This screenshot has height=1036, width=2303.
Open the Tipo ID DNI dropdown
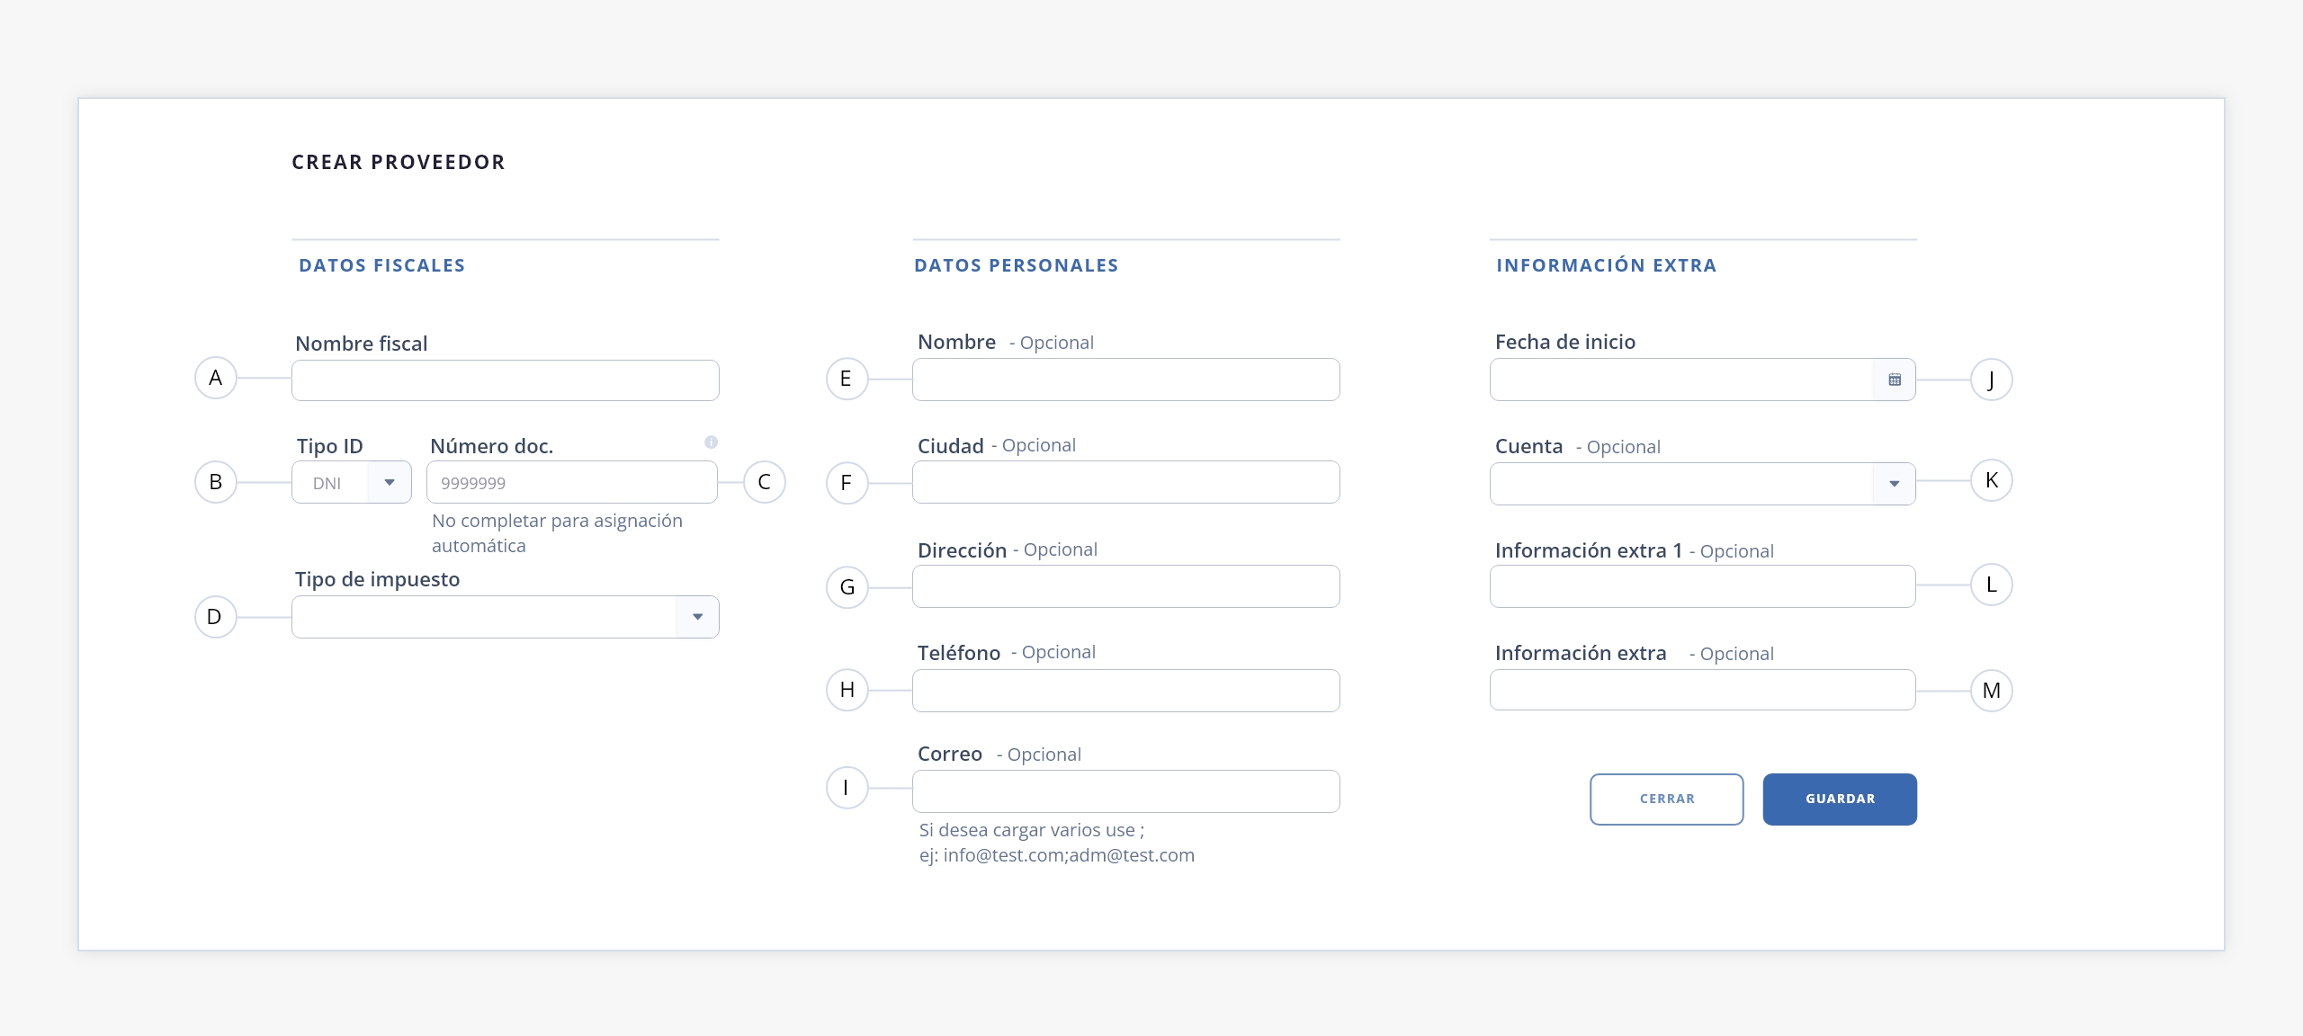[x=352, y=482]
